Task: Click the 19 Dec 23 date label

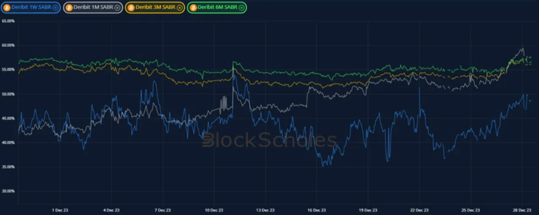Action: click(x=368, y=210)
